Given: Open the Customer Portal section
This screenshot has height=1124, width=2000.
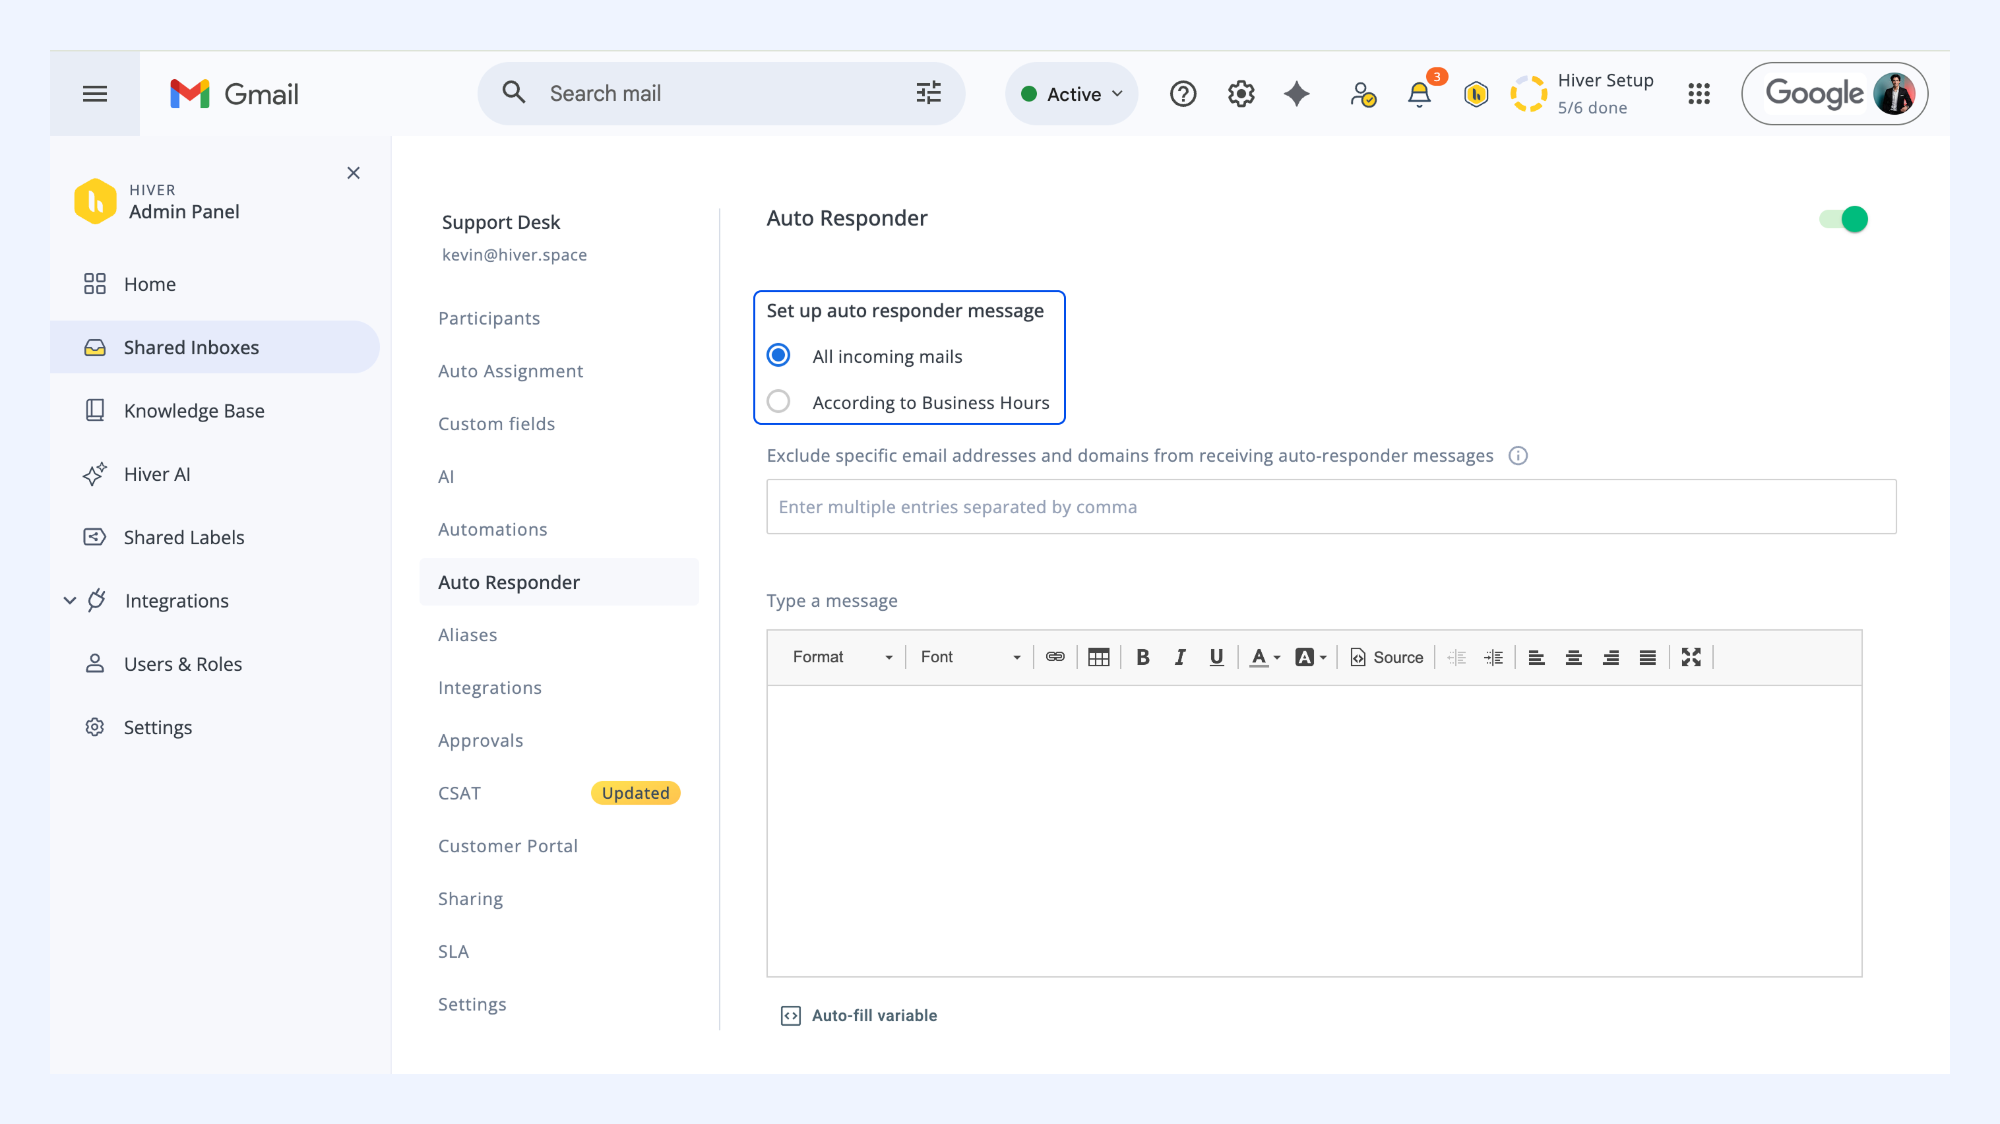Looking at the screenshot, I should coord(508,846).
